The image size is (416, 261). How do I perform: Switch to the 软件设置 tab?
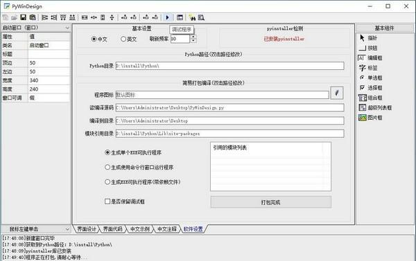click(x=193, y=229)
